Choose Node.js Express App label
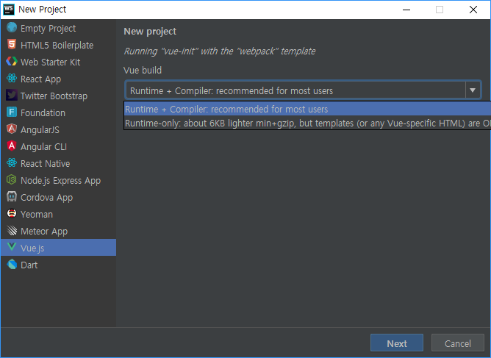This screenshot has height=358, width=491. tap(60, 181)
